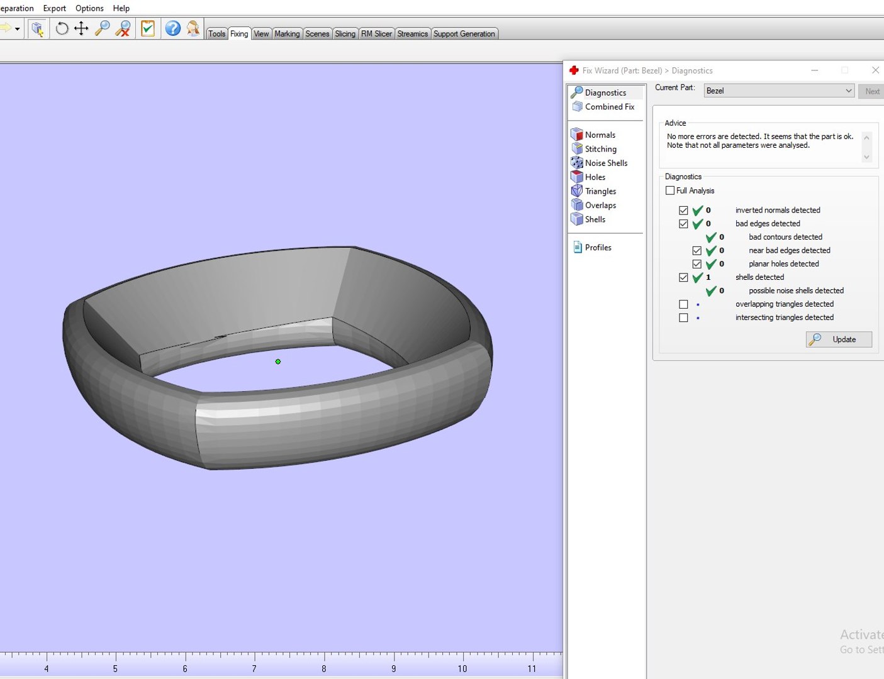Viewport: 884px width, 679px height.
Task: Click the Next button
Action: click(871, 91)
